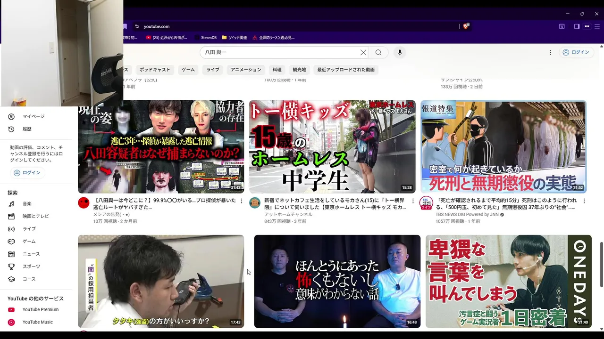Toggle the browser sidebar panel icon
Screen dimensions: 604x339
pyautogui.click(x=577, y=26)
